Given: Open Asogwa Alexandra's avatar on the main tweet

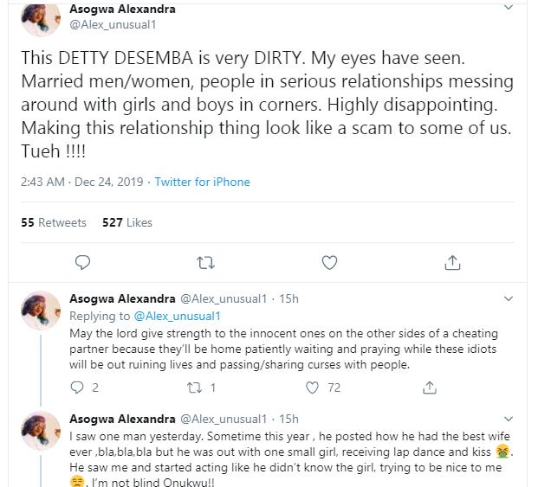Looking at the screenshot, I should coord(40,17).
